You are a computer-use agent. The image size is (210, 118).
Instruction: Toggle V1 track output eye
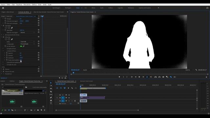tap(69, 98)
